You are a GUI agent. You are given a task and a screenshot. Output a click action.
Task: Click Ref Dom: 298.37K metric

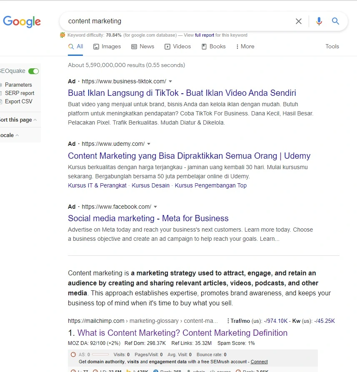[x=145, y=343]
